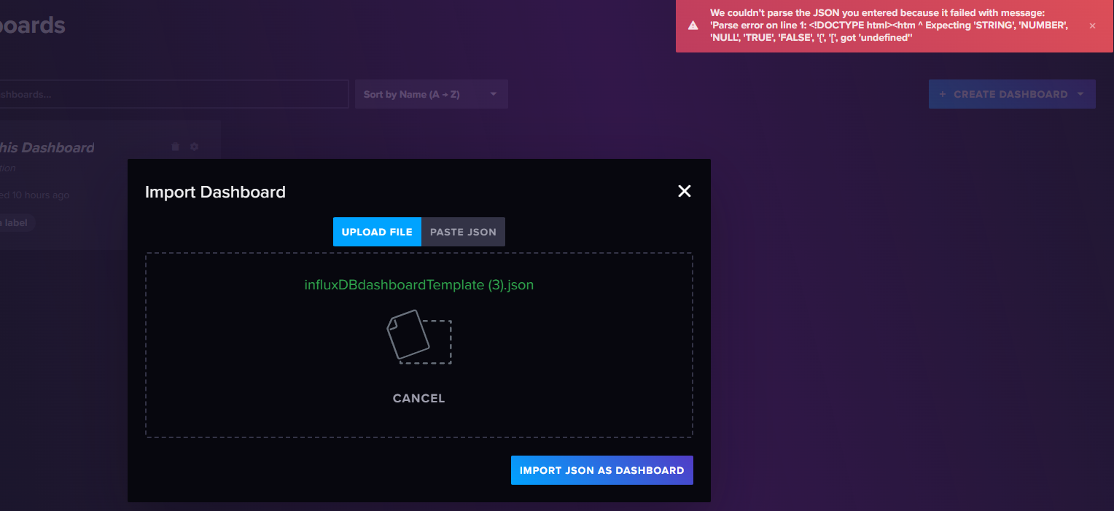Click Import JSON as Dashboard button
Viewport: 1114px width, 511px height.
click(x=602, y=470)
